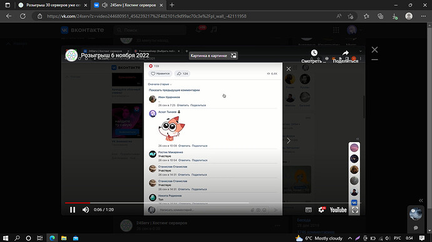
Task: Open the top avatar in the chat sidebar
Action: click(x=354, y=148)
